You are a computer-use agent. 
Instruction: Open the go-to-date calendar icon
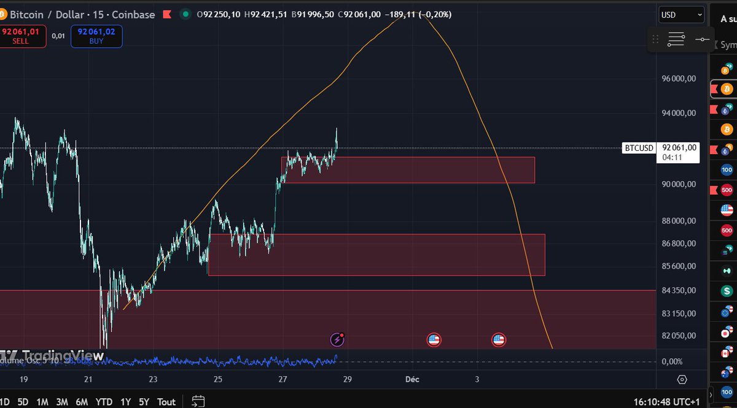(x=198, y=401)
